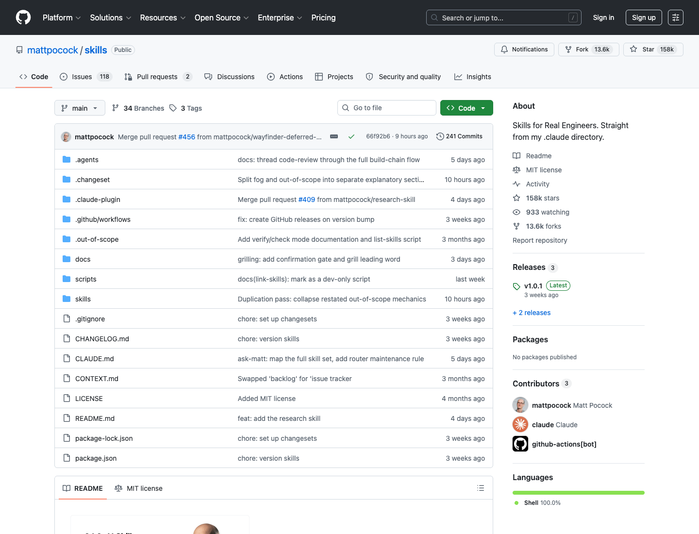Click the scripts folder icon
Image resolution: width=699 pixels, height=534 pixels.
67,279
